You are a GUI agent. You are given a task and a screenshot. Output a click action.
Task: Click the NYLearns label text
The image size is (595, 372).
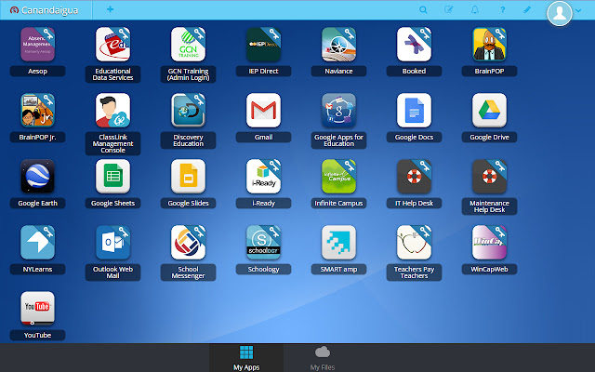pos(37,269)
